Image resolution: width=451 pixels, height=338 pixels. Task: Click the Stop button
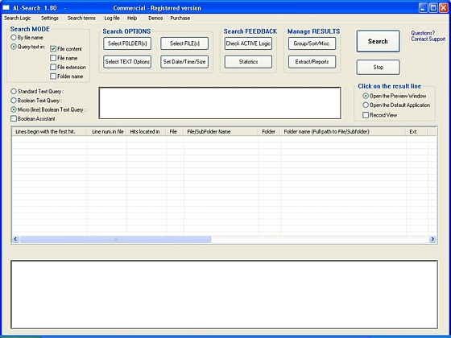tap(378, 68)
